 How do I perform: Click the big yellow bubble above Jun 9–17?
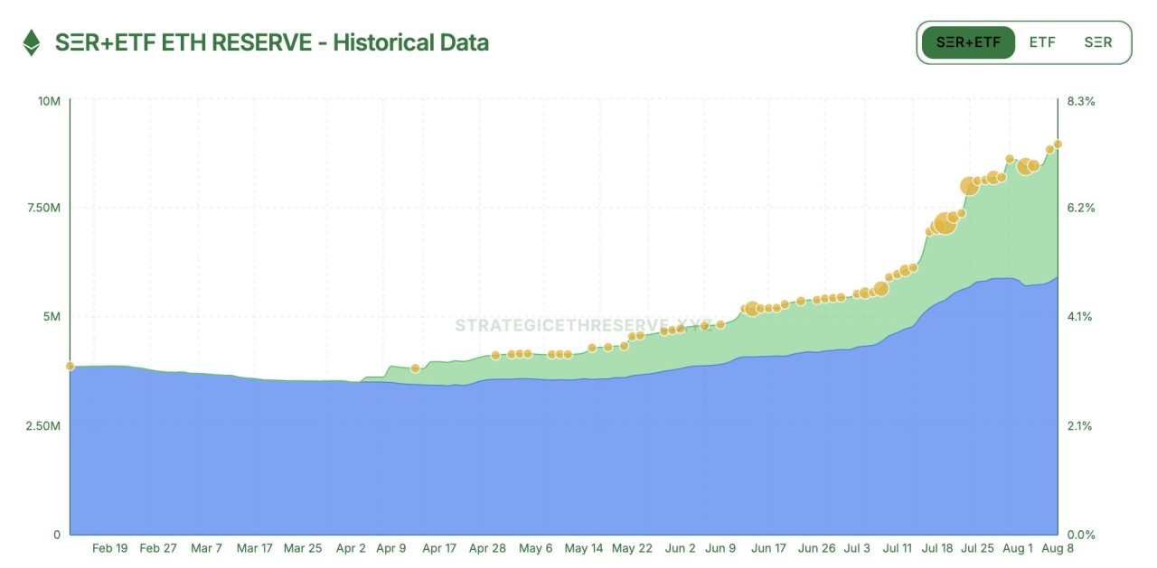(x=752, y=309)
